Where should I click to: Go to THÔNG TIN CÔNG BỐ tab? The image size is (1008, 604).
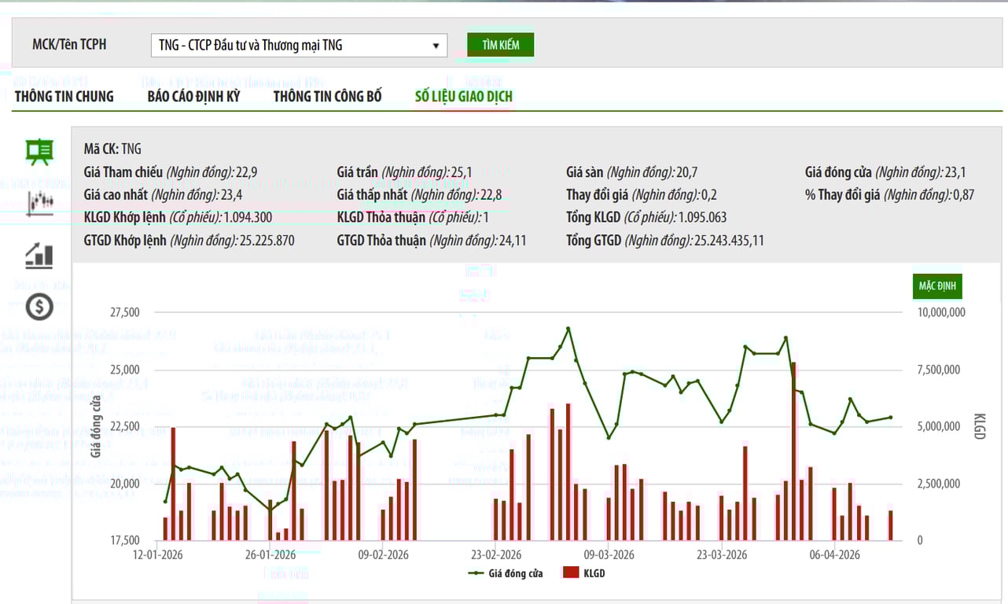click(x=327, y=97)
